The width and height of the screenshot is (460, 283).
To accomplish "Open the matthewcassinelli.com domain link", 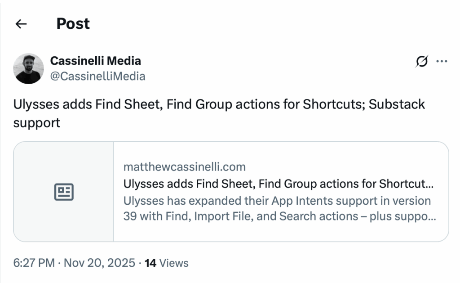I will [185, 167].
